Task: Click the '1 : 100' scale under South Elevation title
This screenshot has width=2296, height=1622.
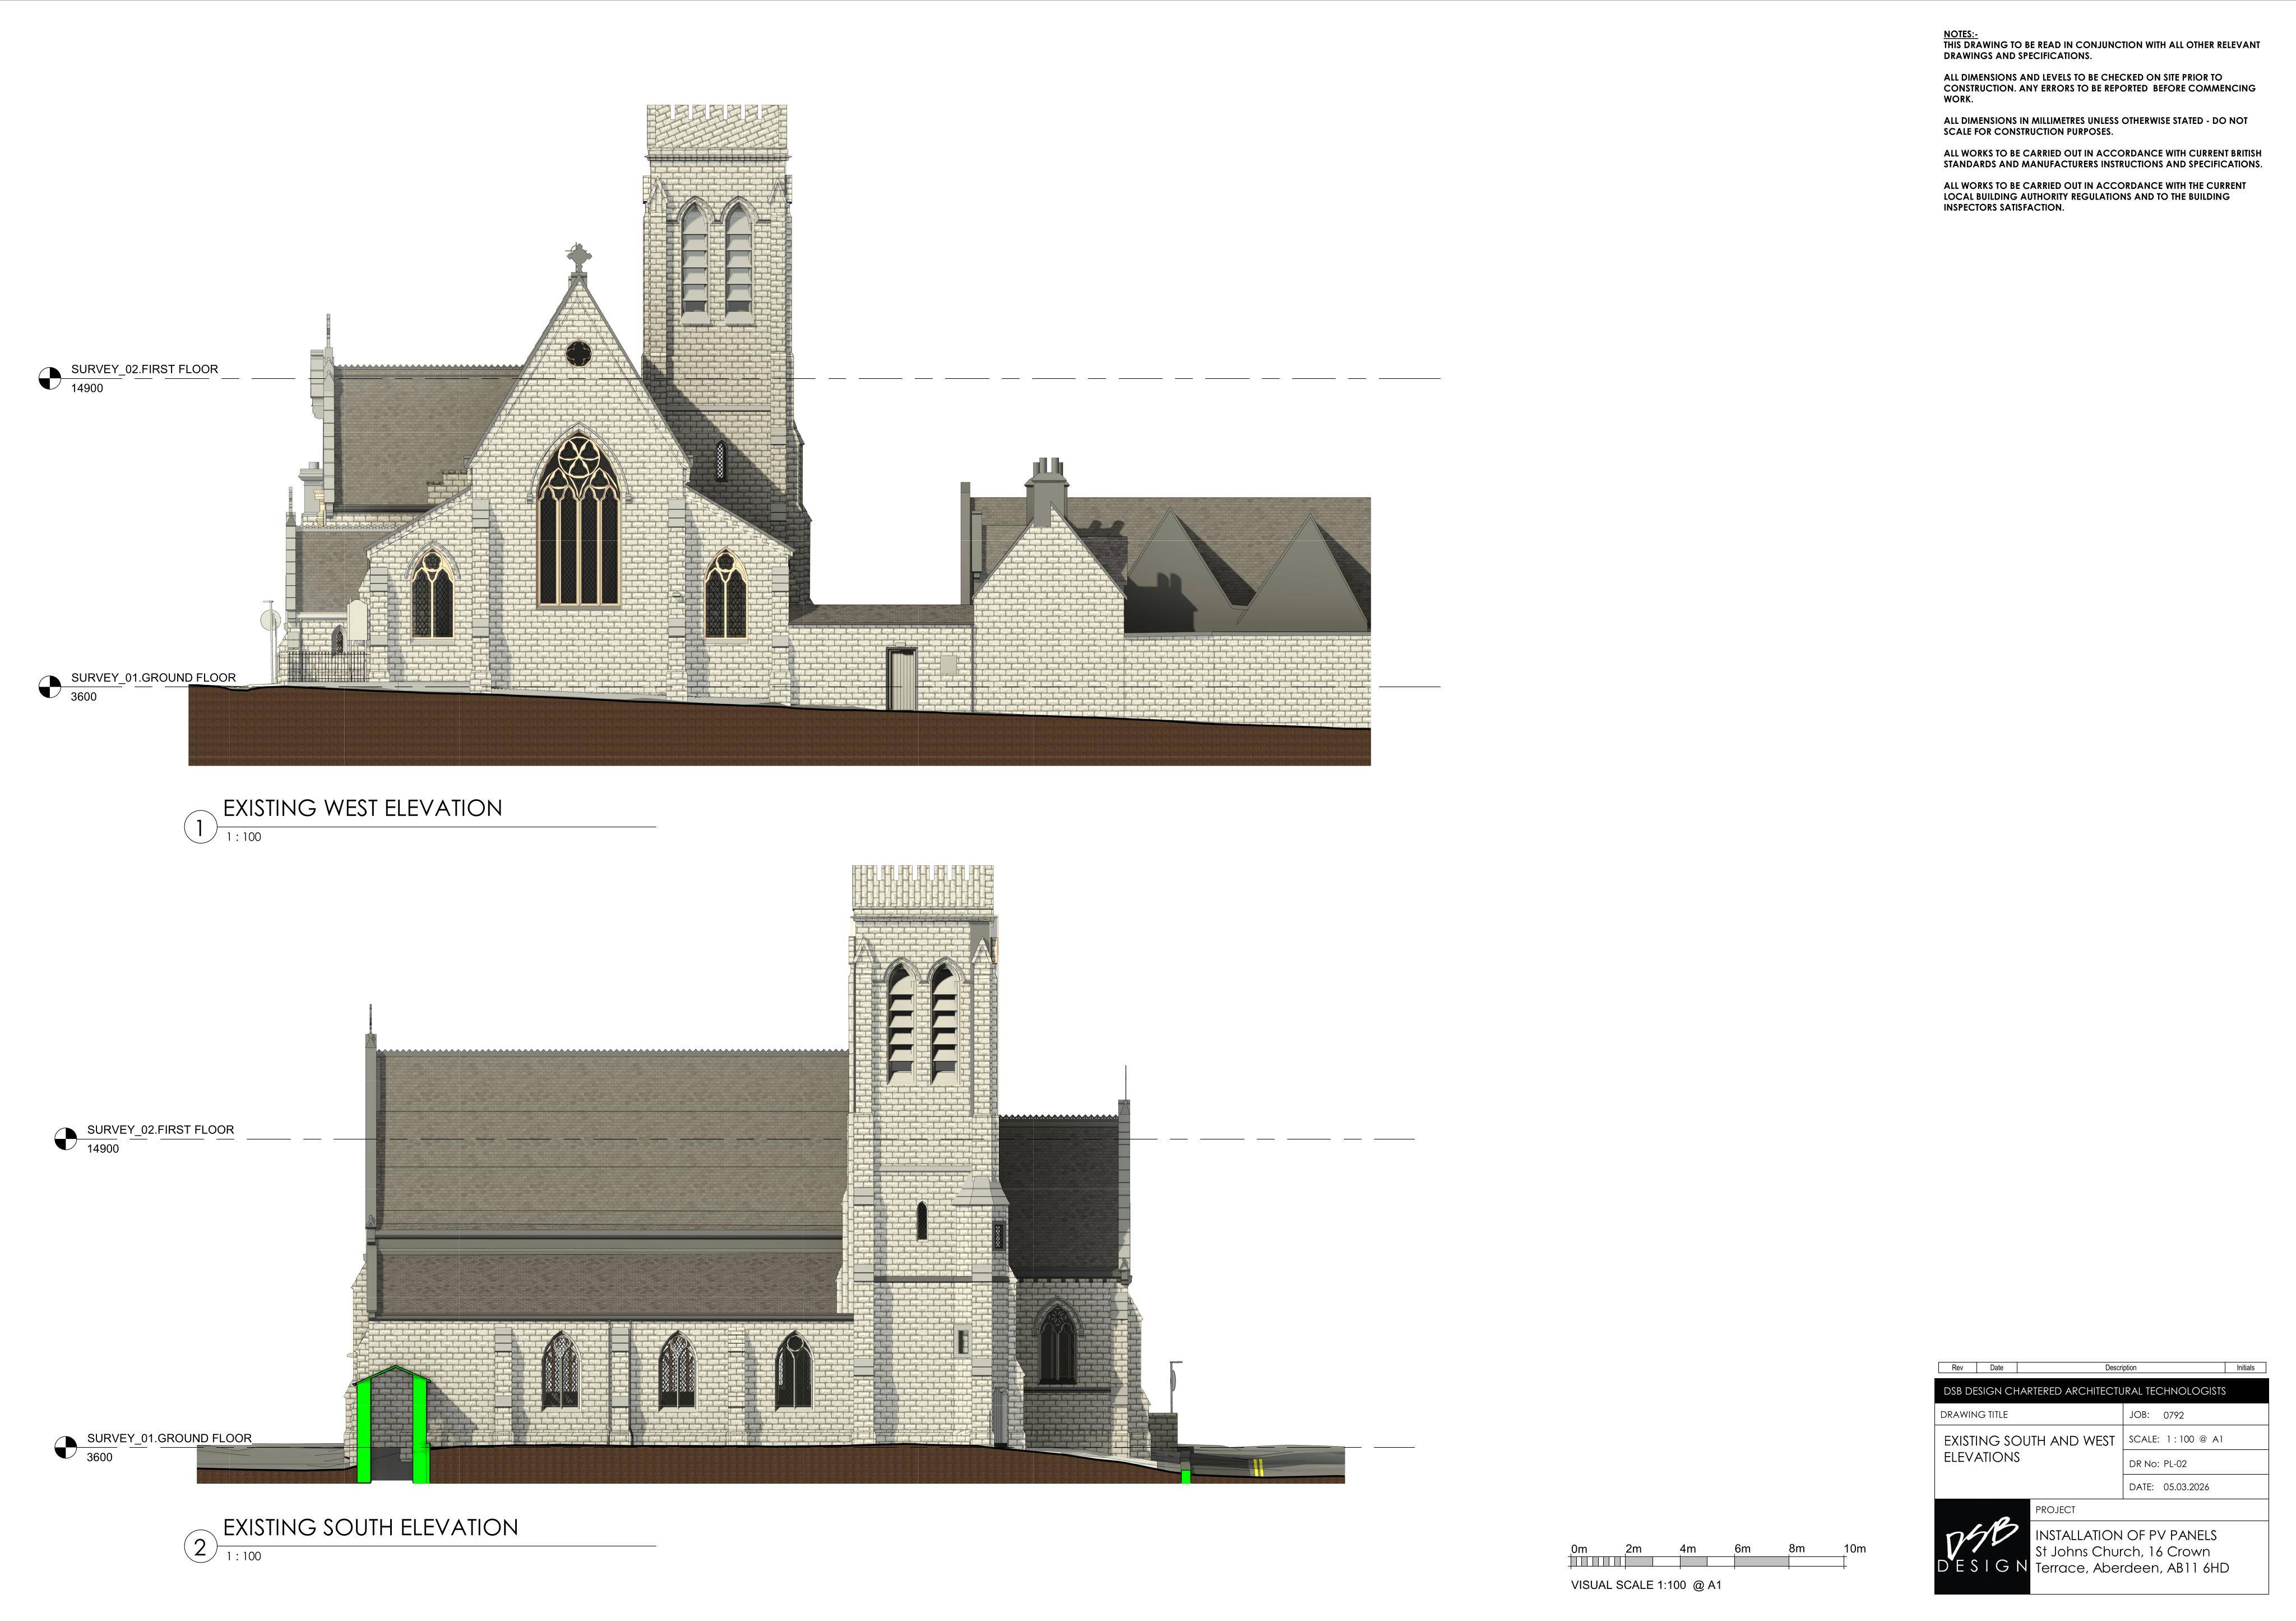Action: tap(243, 1556)
